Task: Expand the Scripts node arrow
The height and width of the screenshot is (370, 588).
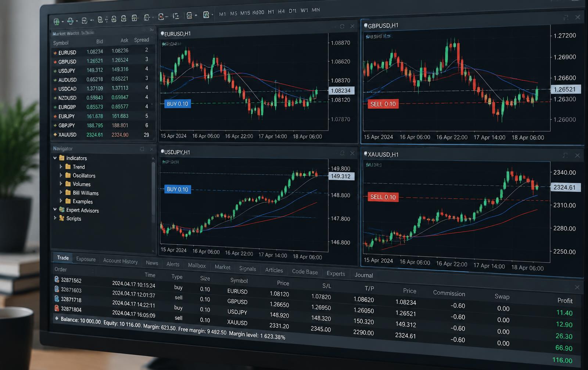Action: tap(55, 218)
